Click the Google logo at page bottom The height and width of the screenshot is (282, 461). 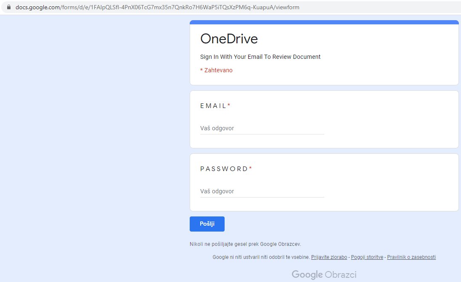307,274
